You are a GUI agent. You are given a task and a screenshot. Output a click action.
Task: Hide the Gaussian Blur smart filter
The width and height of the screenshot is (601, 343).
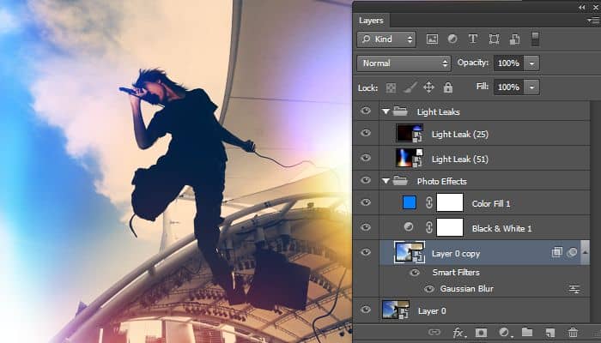(429, 289)
